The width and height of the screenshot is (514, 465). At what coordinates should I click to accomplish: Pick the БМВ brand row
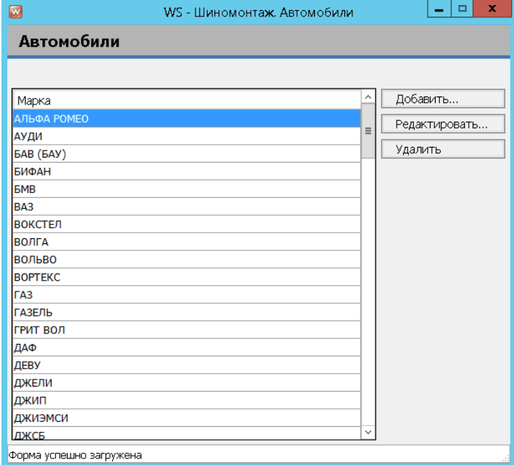pos(187,189)
